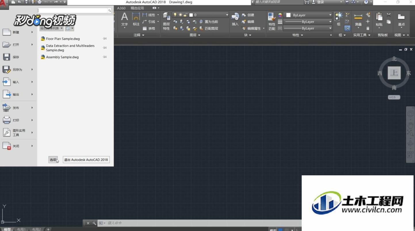Open the 另存为 (Save As) menu entry
415x231 pixels.
point(18,69)
